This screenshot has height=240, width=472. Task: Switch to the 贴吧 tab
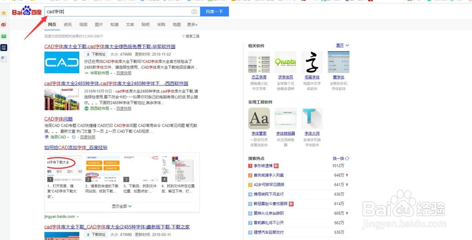tap(145, 25)
